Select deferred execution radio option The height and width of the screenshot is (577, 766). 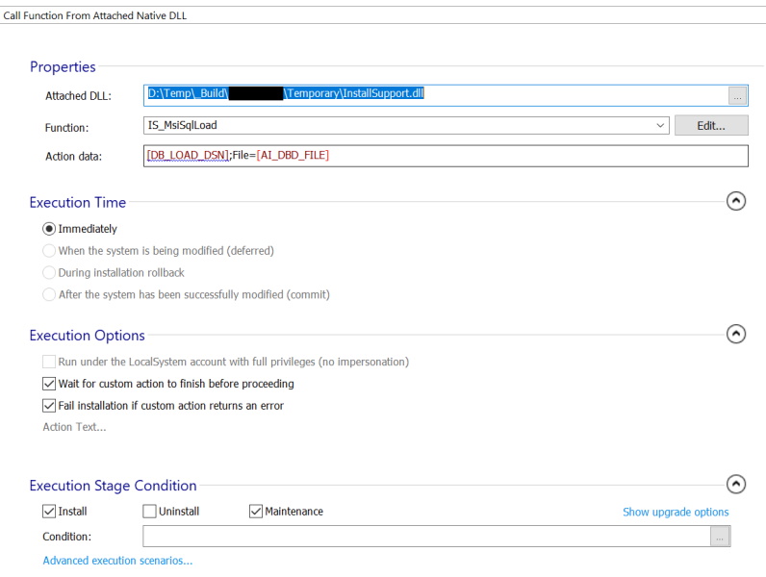(x=49, y=251)
